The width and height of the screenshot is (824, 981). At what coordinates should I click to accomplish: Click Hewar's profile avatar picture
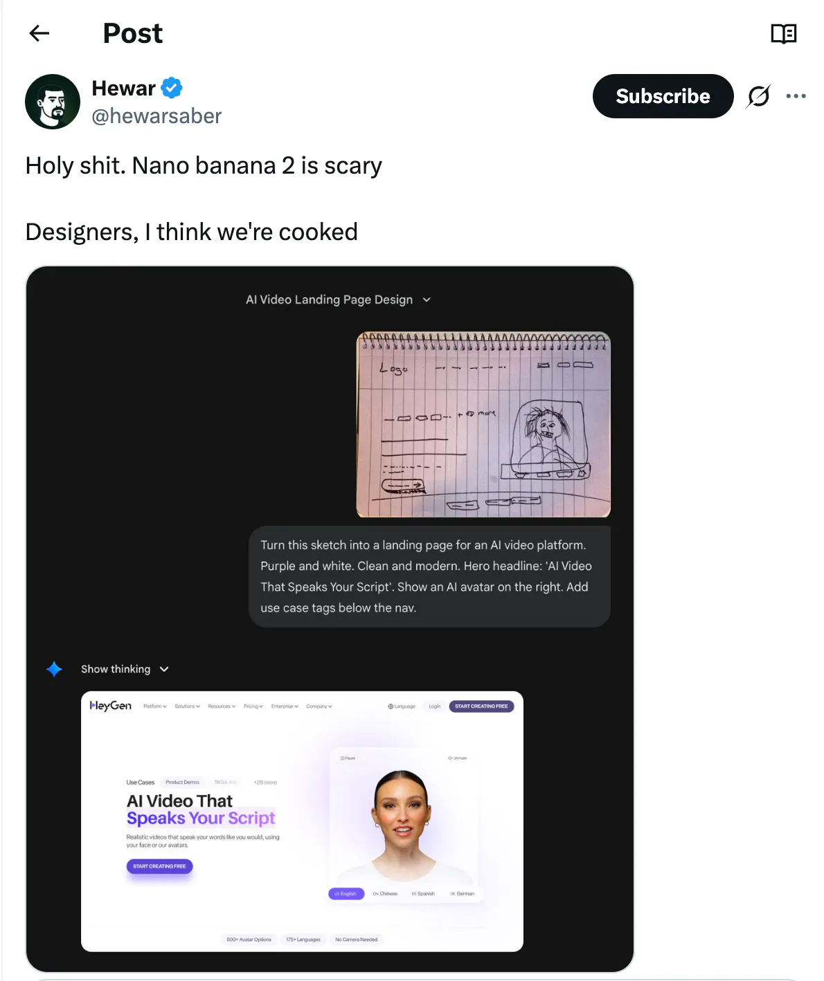(x=53, y=102)
